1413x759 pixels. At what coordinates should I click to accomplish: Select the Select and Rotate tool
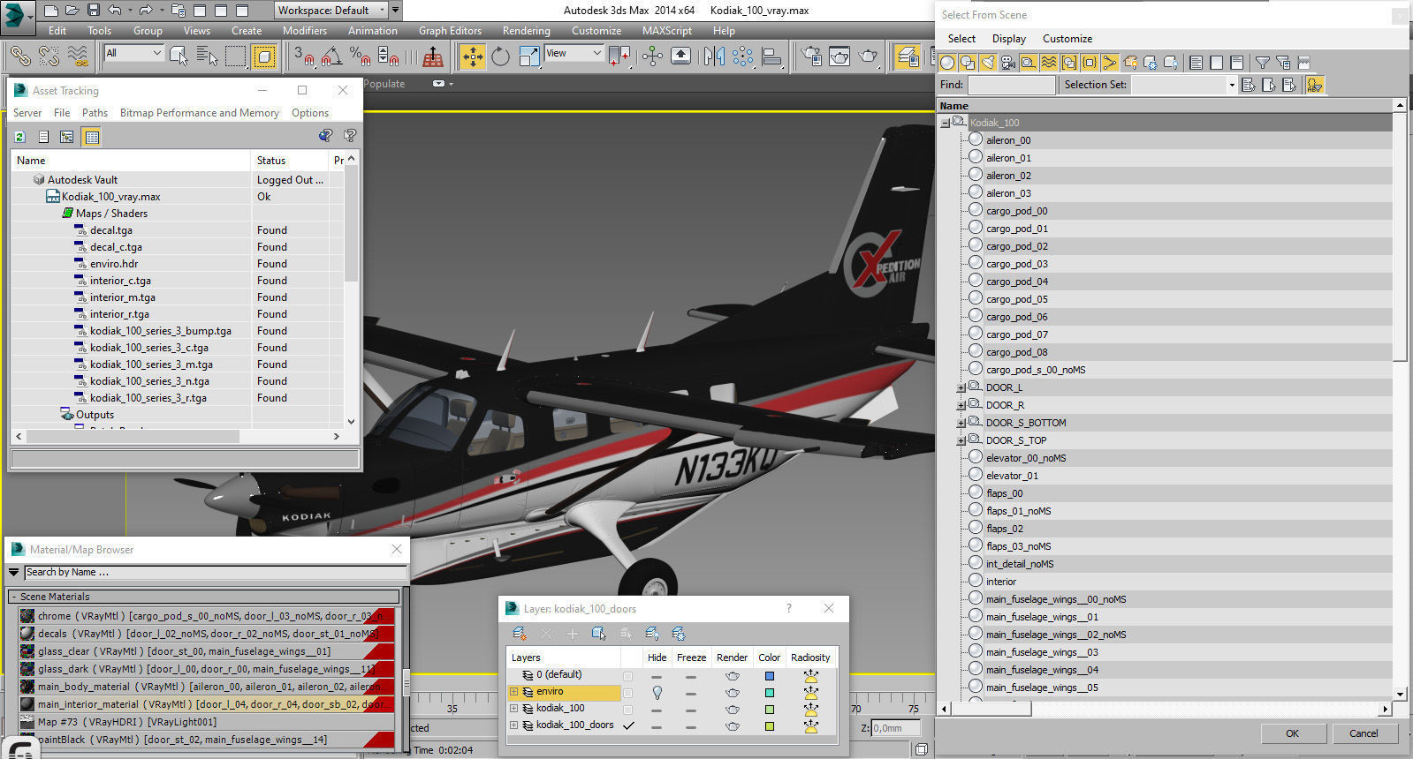coord(500,56)
